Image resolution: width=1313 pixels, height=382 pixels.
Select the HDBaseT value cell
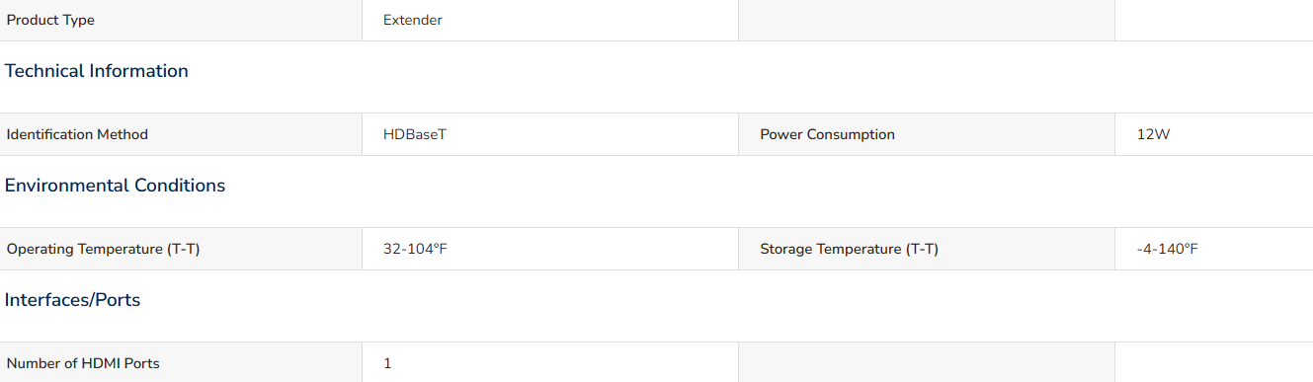click(x=550, y=134)
